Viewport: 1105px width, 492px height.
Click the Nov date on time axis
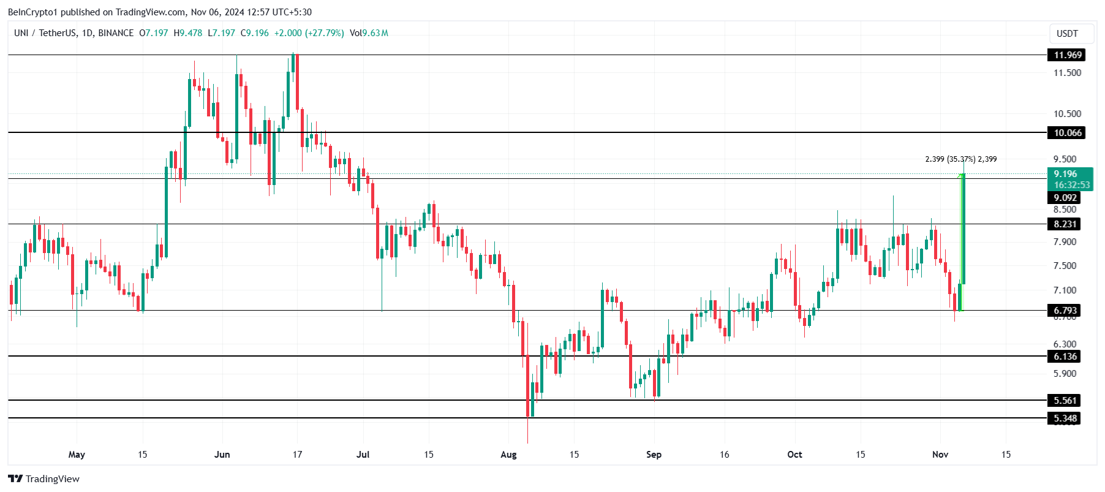click(x=940, y=455)
